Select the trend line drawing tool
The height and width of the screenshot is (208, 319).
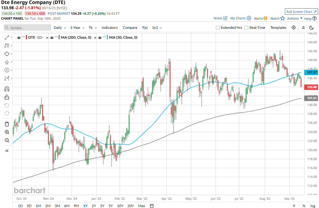pos(7,37)
